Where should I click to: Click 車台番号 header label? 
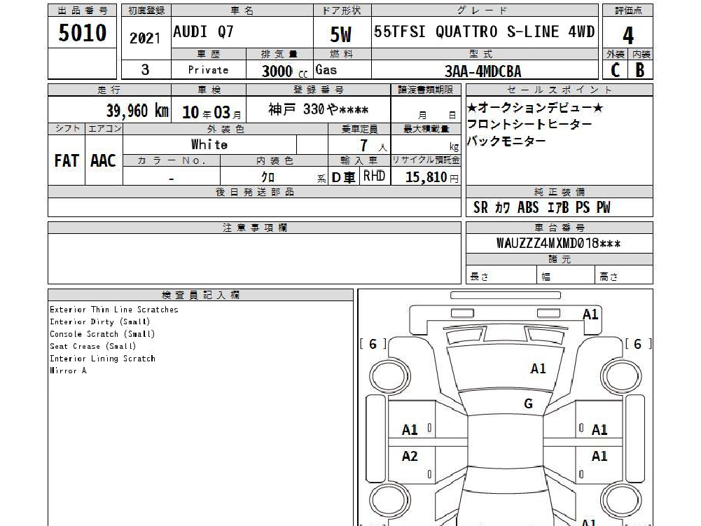click(x=560, y=228)
